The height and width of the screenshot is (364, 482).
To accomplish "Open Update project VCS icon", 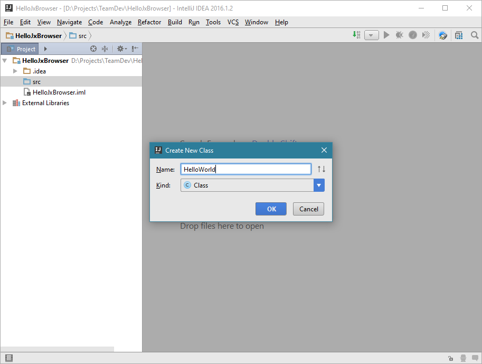I will tap(443, 35).
